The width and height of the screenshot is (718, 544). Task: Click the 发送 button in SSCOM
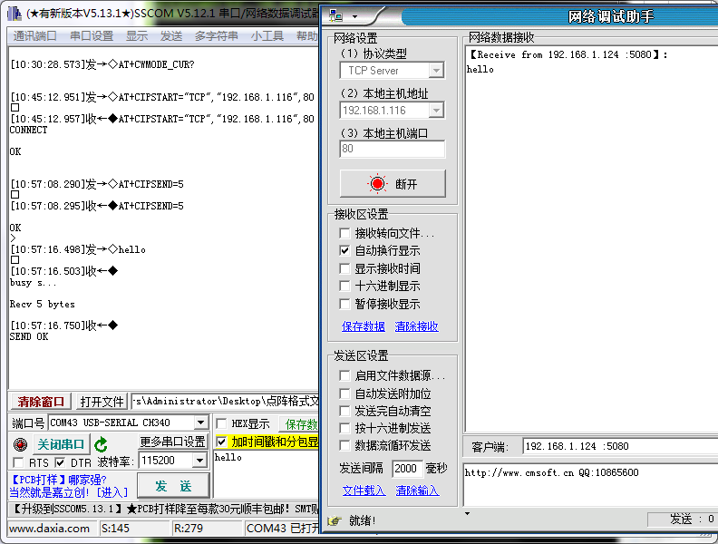click(x=173, y=486)
